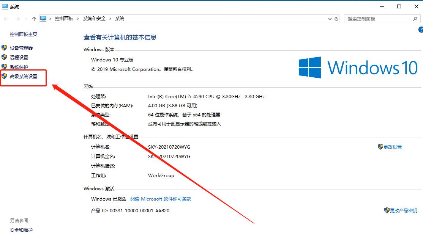Open address bar history dropdown
Viewport: 423px width, 240px height.
tap(330, 19)
